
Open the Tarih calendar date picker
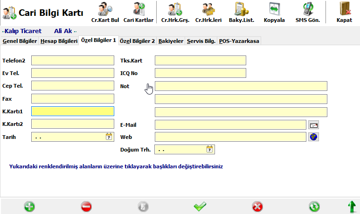click(x=109, y=137)
